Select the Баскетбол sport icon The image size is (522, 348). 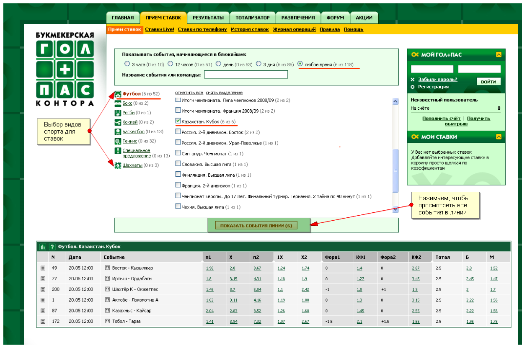[x=118, y=131]
